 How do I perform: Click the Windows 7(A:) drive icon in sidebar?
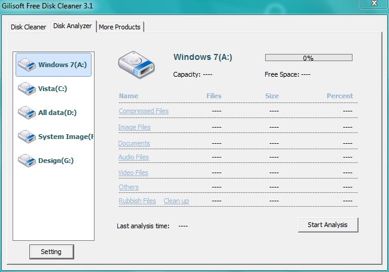click(26, 65)
